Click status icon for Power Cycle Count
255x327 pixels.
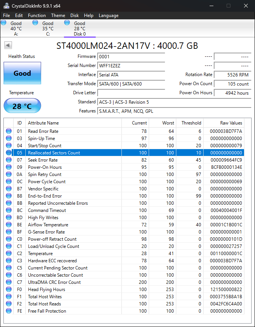9,181
